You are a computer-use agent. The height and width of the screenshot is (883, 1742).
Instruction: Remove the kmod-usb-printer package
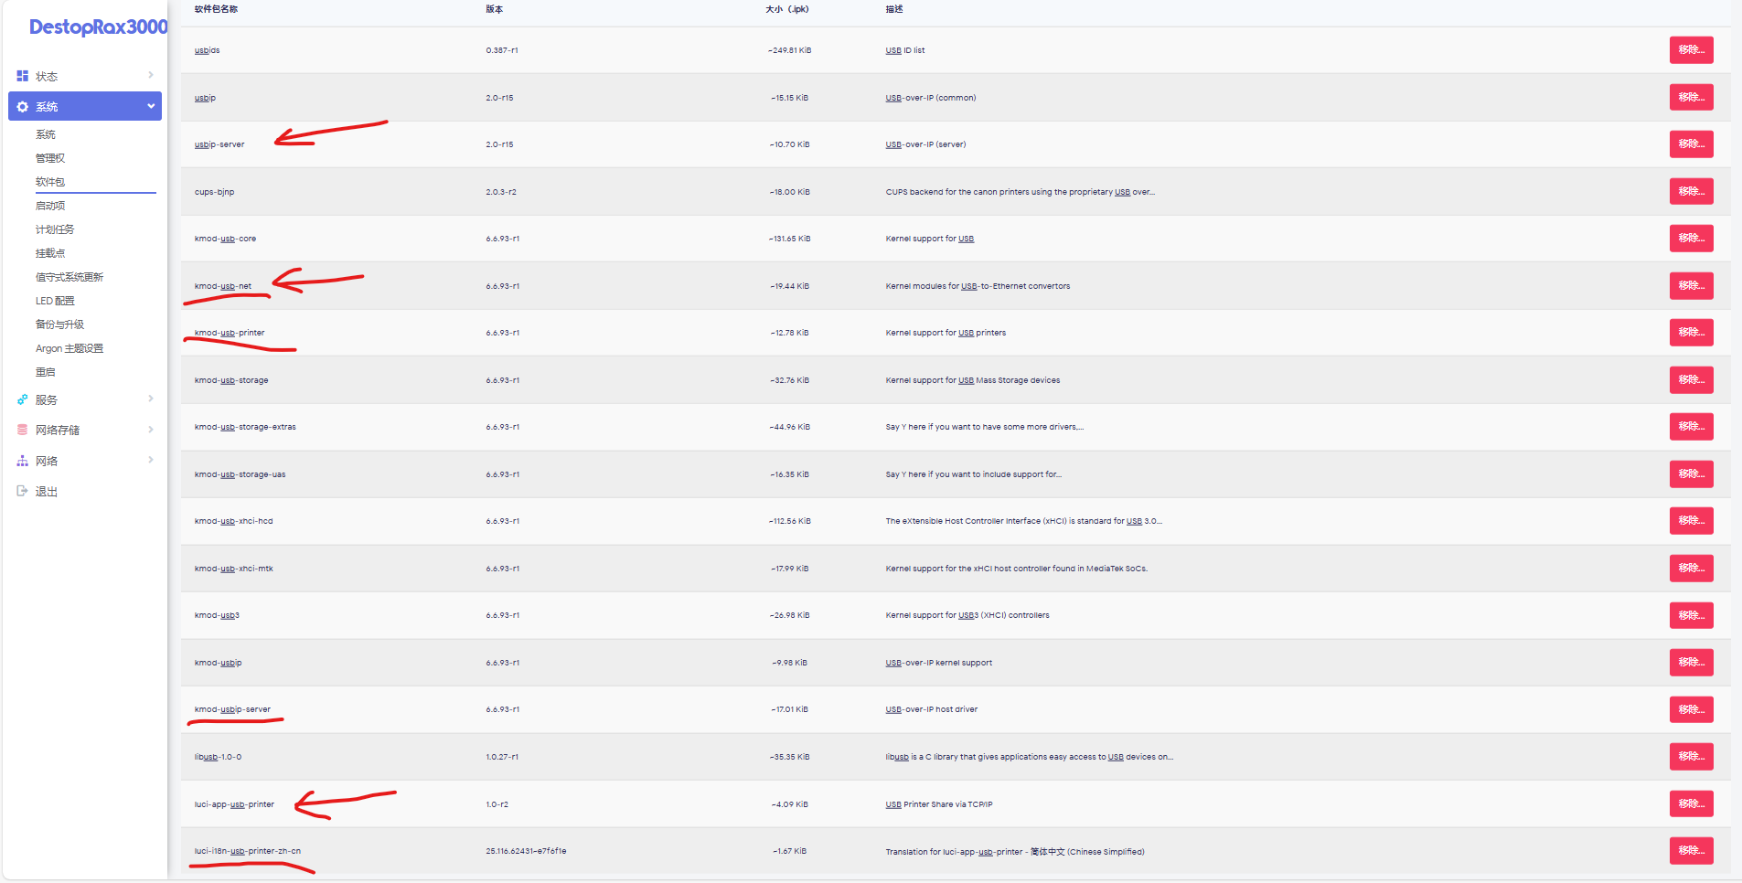click(1691, 333)
